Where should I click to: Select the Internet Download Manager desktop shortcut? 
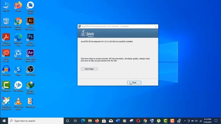[x=30, y=88]
